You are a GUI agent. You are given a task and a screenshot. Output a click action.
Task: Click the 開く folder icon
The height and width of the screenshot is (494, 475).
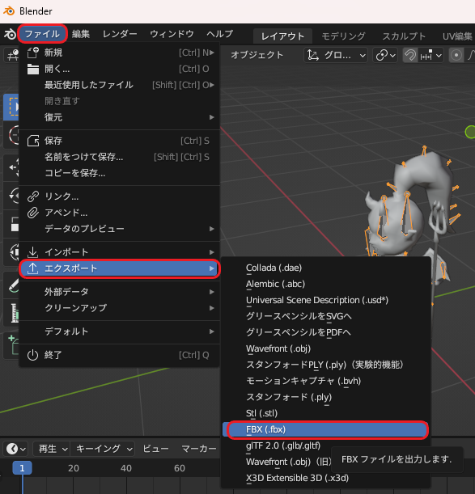pyautogui.click(x=33, y=69)
